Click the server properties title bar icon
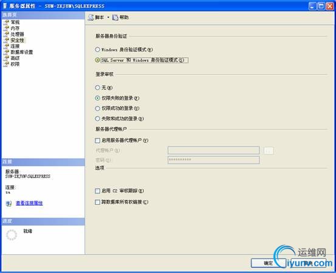The height and width of the screenshot is (273, 336). point(5,6)
